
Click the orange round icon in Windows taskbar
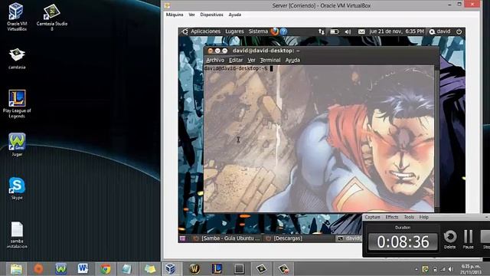click(38, 269)
